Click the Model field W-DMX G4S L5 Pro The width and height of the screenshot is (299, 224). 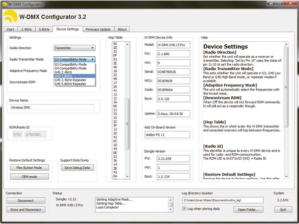coord(173,45)
